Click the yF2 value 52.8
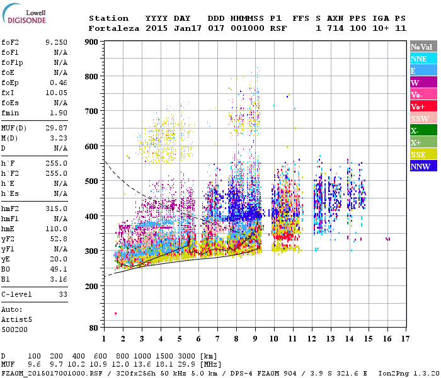This screenshot has width=441, height=378. 59,239
